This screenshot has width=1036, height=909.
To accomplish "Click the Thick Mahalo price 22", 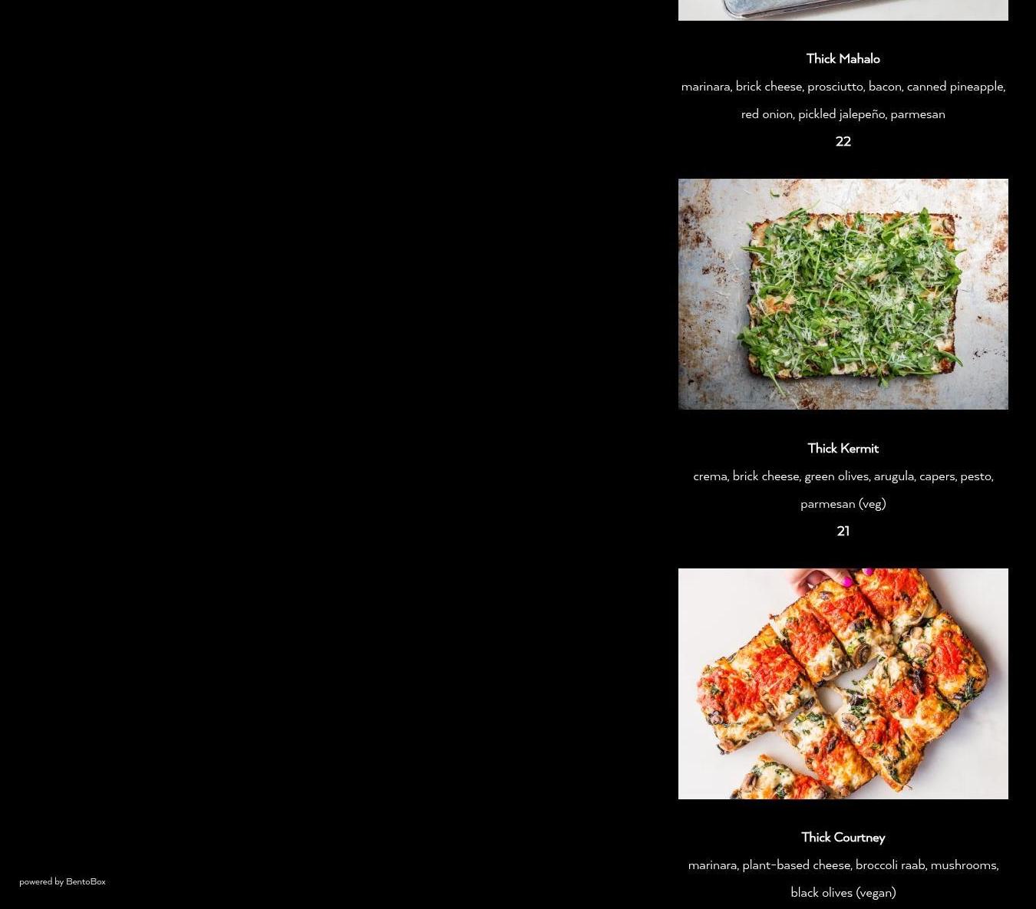I will (843, 141).
